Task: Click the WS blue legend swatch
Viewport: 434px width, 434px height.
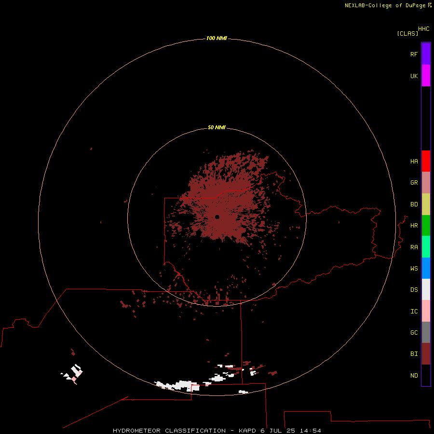Action: pos(426,268)
